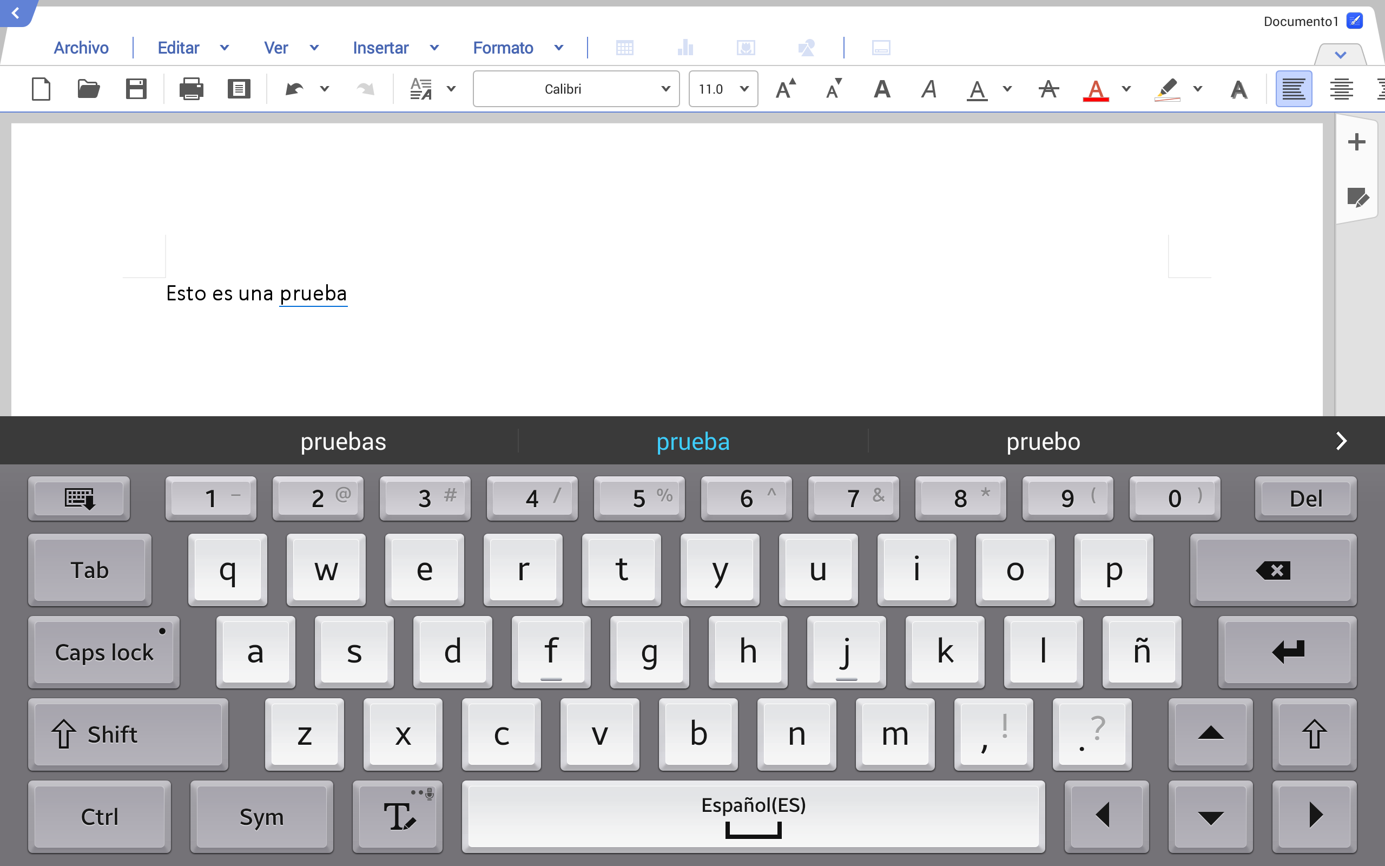Toggle bold text formatting
Viewport: 1385px width, 866px height.
881,89
